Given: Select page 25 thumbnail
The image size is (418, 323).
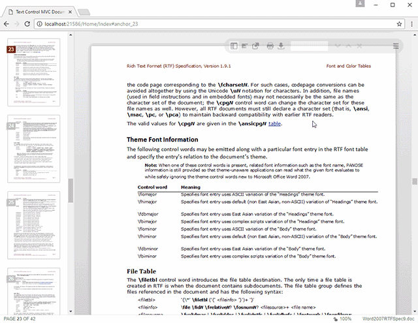Looking at the screenshot, I should [x=34, y=225].
